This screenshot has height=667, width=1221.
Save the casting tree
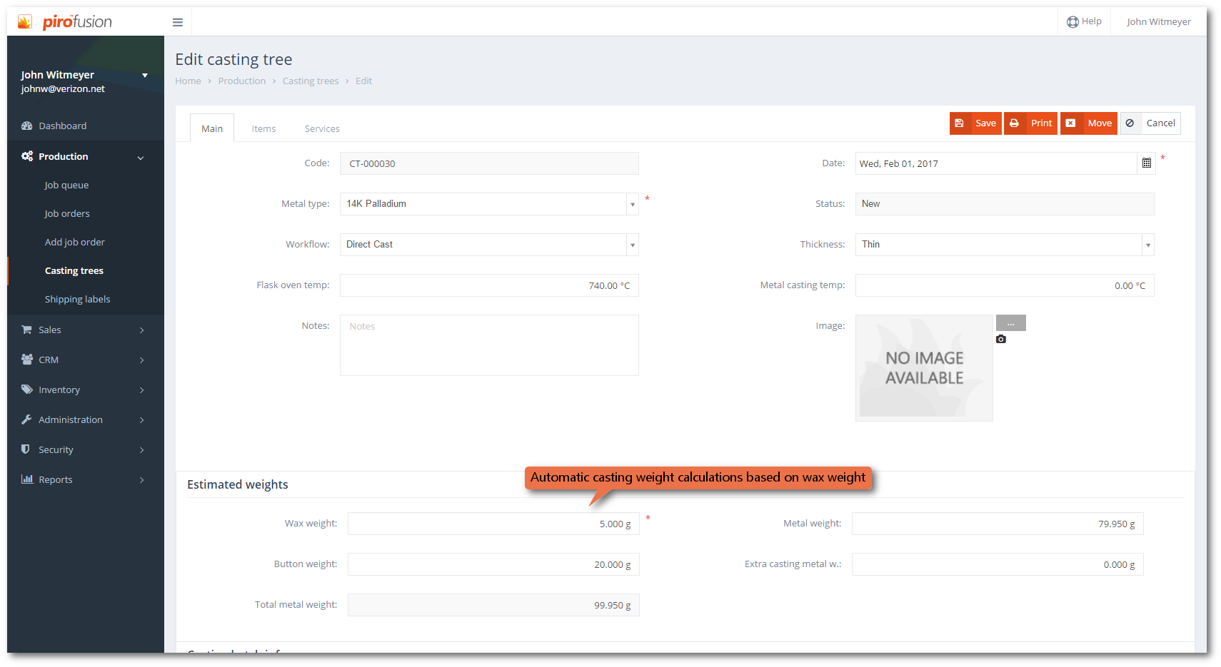[975, 123]
